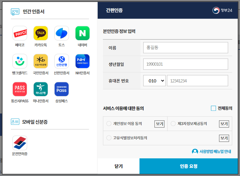Click the phone number input field
This screenshot has width=240, height=176.
click(198, 81)
